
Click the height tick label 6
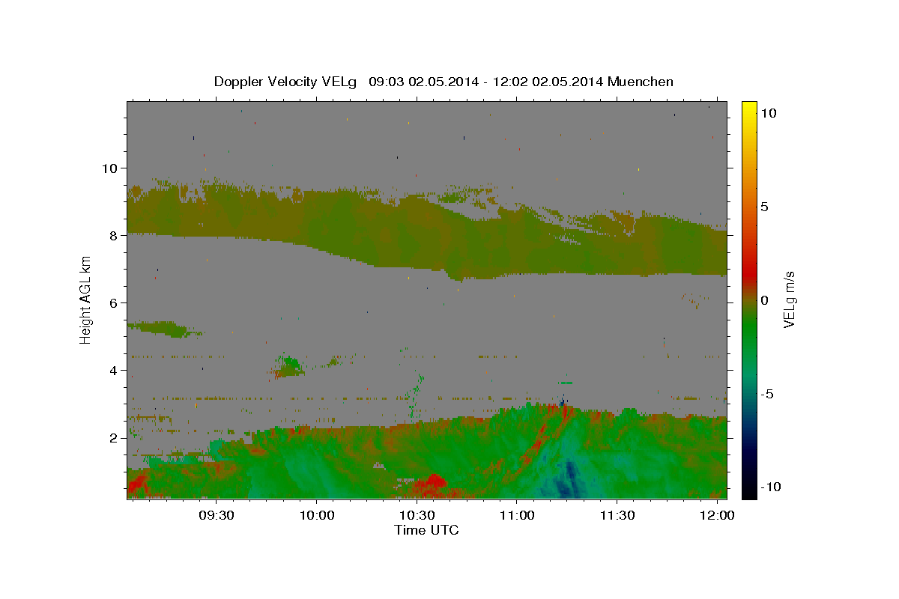(x=114, y=302)
